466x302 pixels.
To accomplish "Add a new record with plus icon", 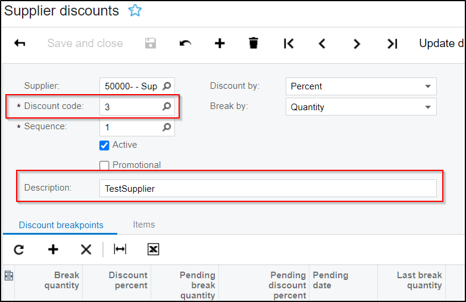I will click(220, 43).
